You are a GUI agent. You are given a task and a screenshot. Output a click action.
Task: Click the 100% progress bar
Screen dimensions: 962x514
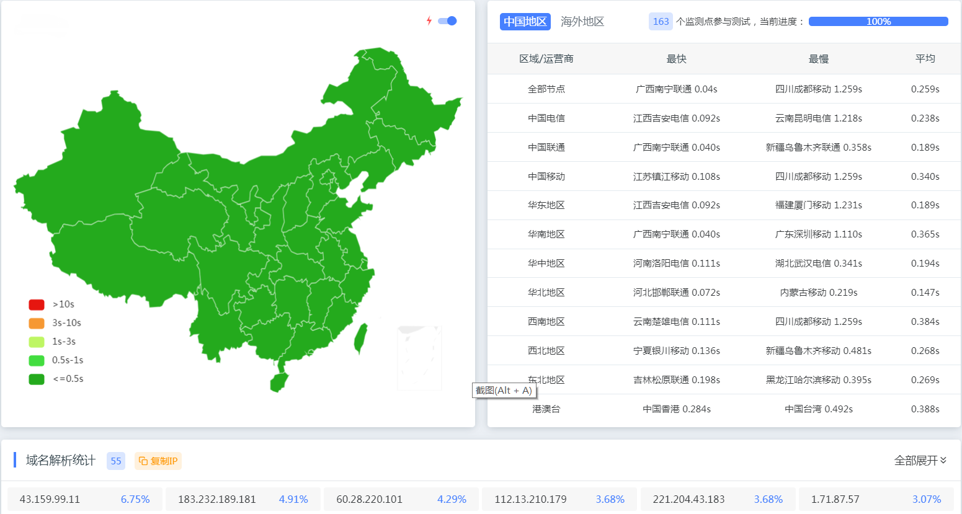pos(878,20)
